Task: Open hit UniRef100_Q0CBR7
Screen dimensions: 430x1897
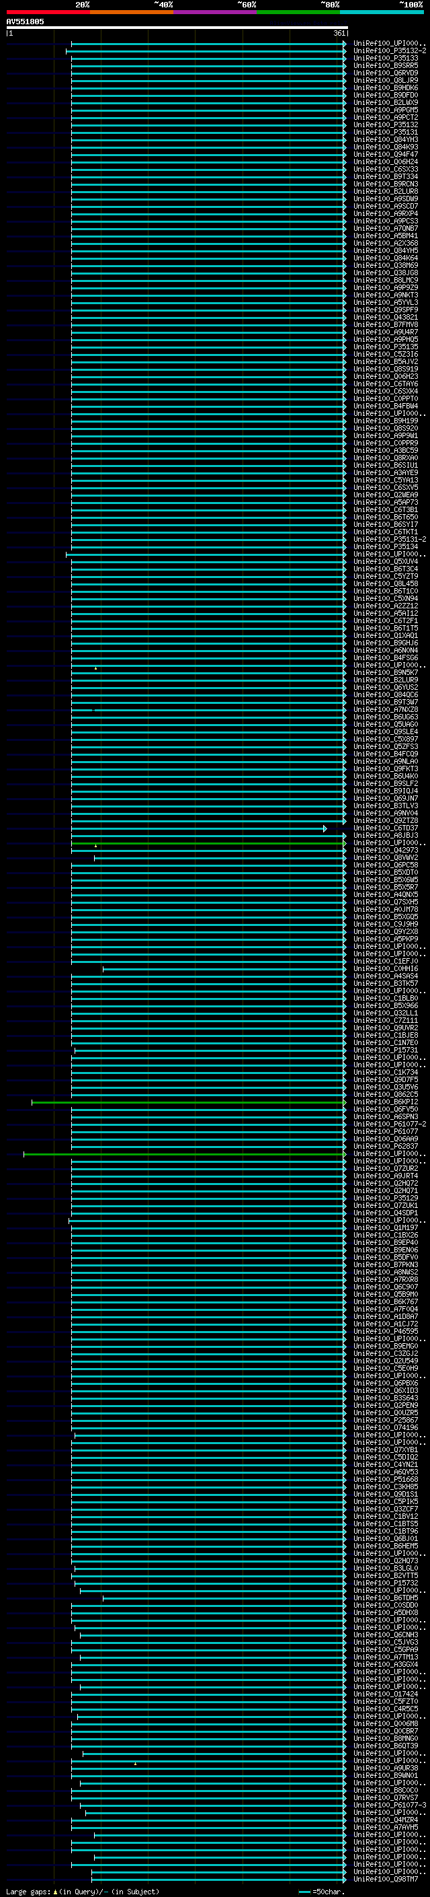Action: pos(386,1731)
